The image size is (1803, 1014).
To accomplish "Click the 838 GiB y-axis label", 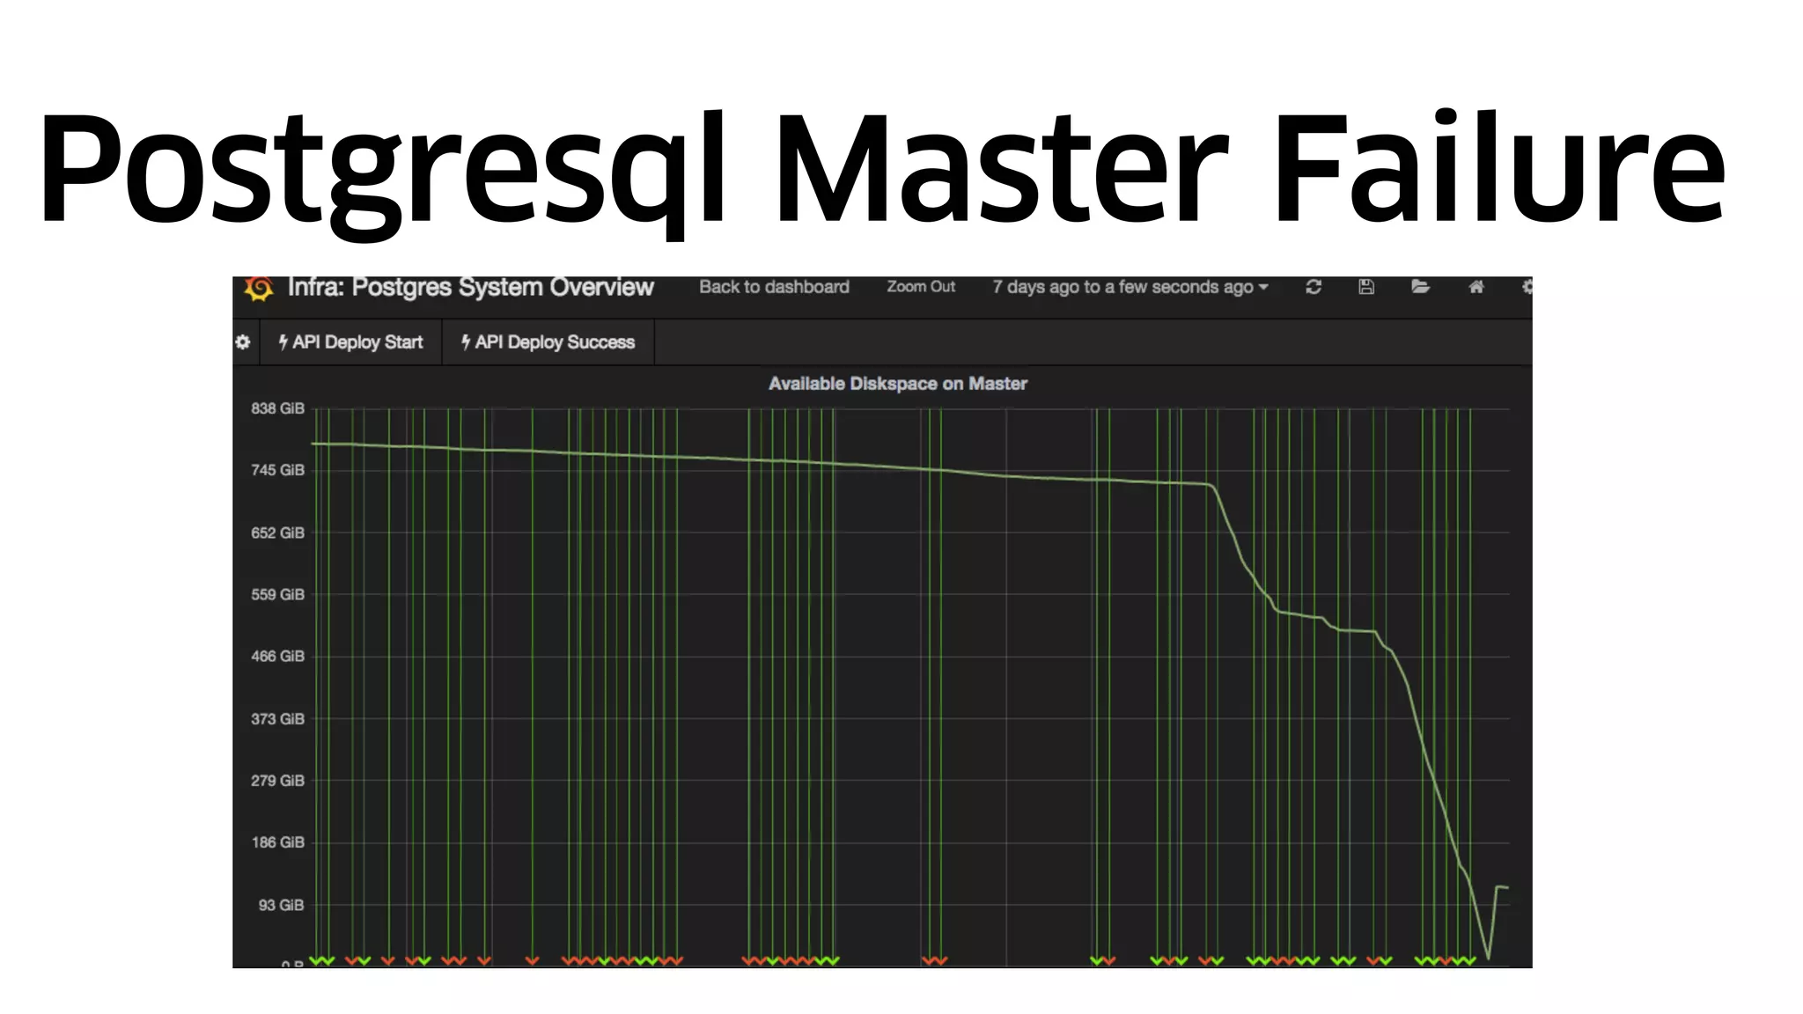I will (x=277, y=408).
